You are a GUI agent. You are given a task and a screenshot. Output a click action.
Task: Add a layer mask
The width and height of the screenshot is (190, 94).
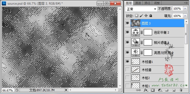153,90
